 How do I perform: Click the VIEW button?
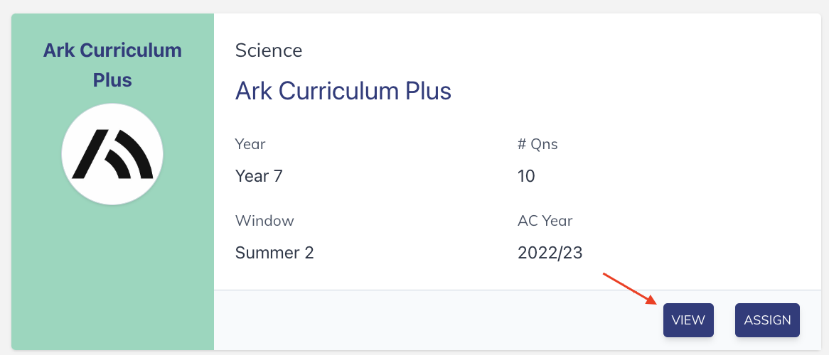point(688,320)
